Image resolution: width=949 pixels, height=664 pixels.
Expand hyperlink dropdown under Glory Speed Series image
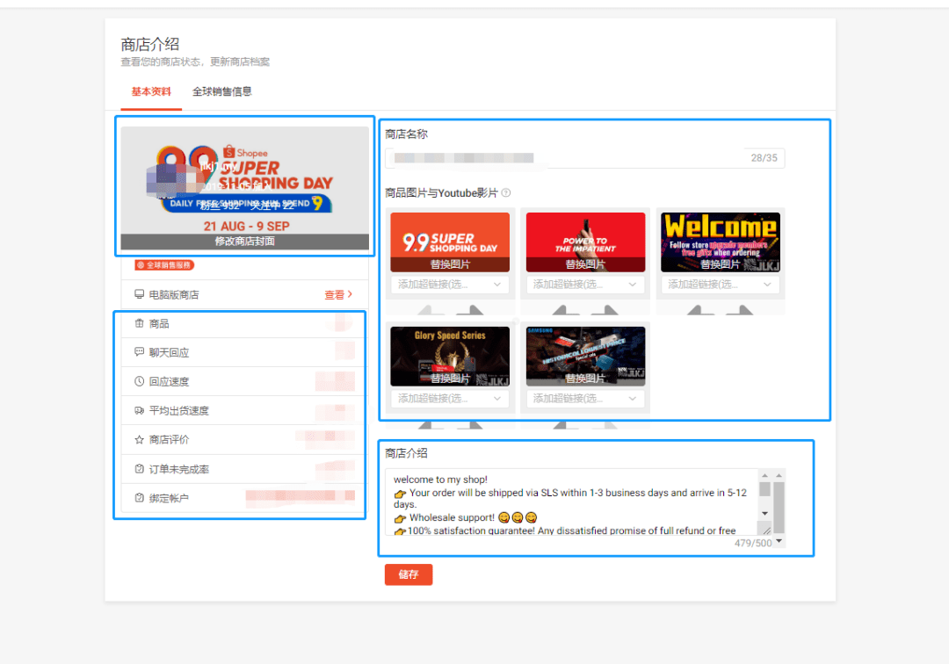449,399
